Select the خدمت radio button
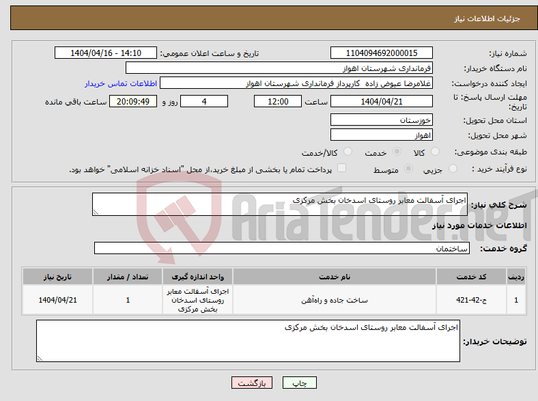The width and height of the screenshot is (538, 401). pos(397,152)
